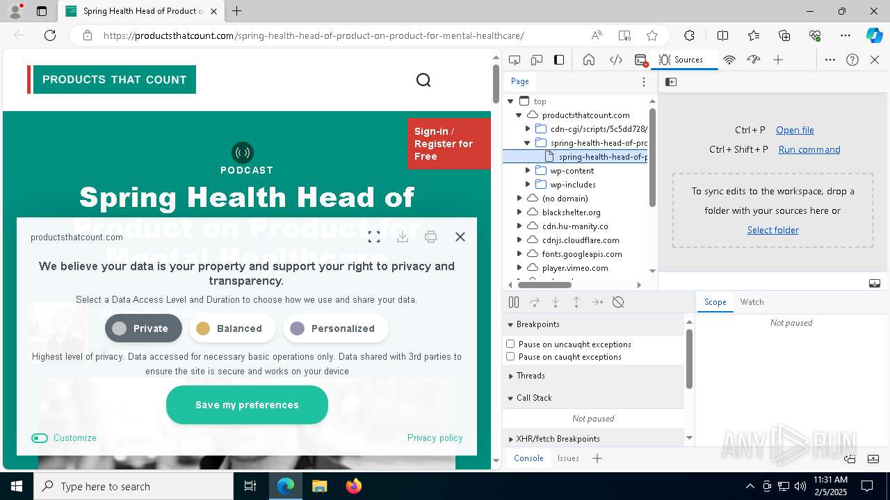Screen dimensions: 890x500
Task: Click the Select folder link
Action: click(x=773, y=230)
